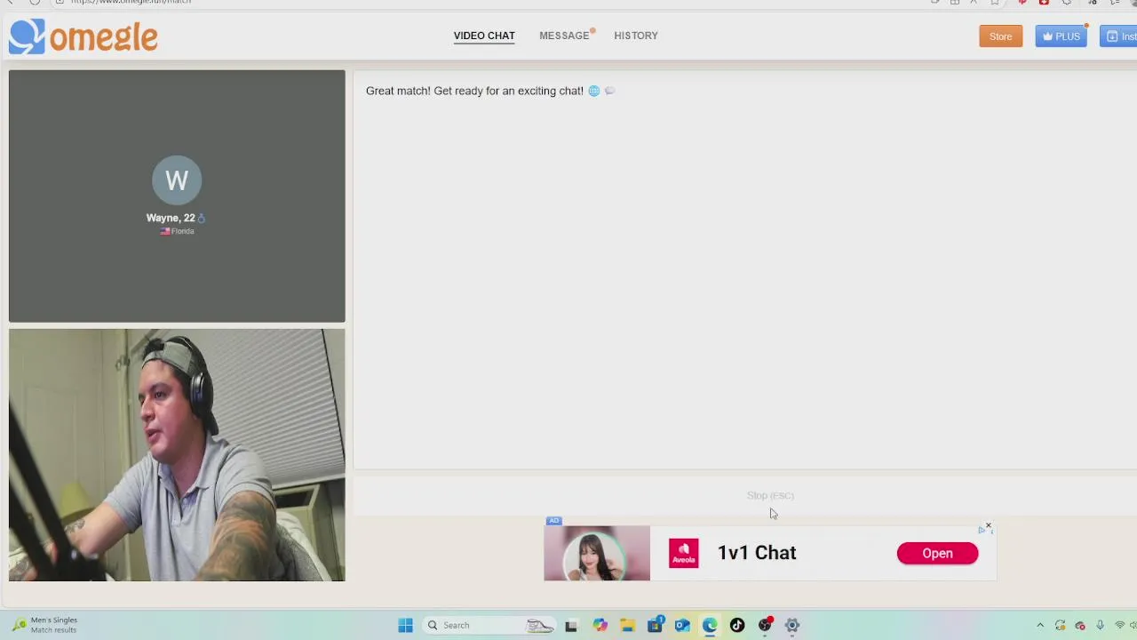
Task: Open Outlook from the taskbar
Action: [682, 625]
